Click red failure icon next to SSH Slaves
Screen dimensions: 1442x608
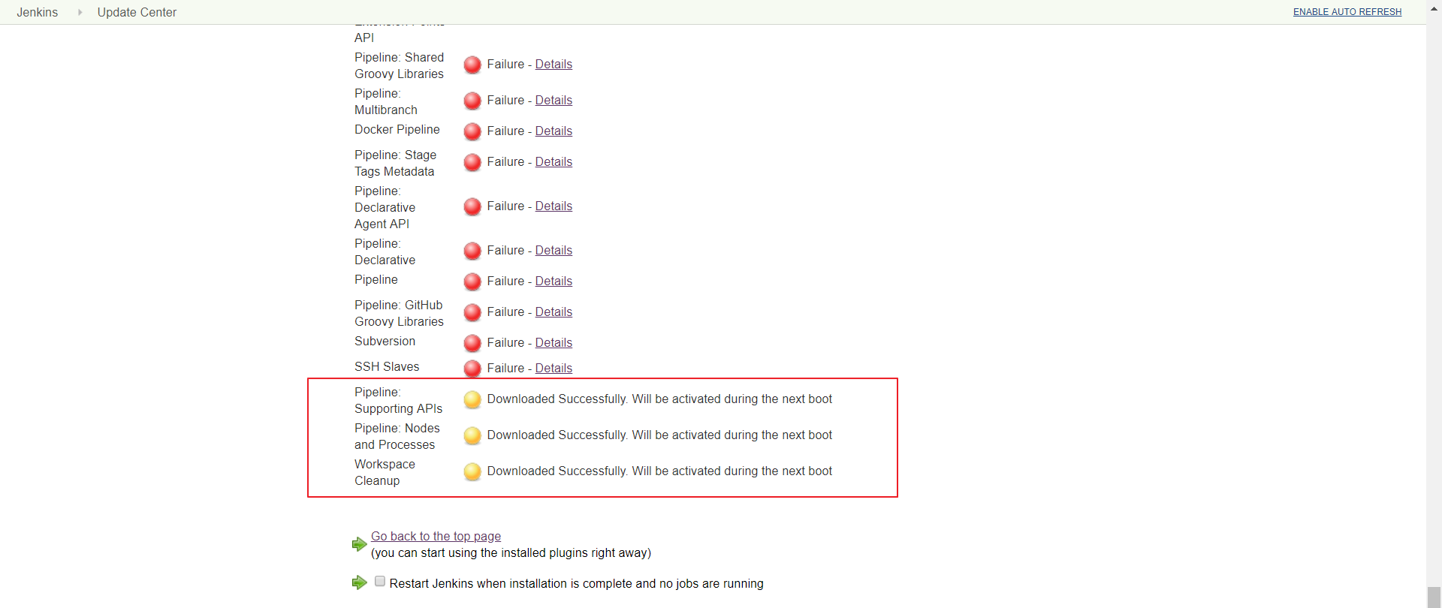[x=472, y=369]
